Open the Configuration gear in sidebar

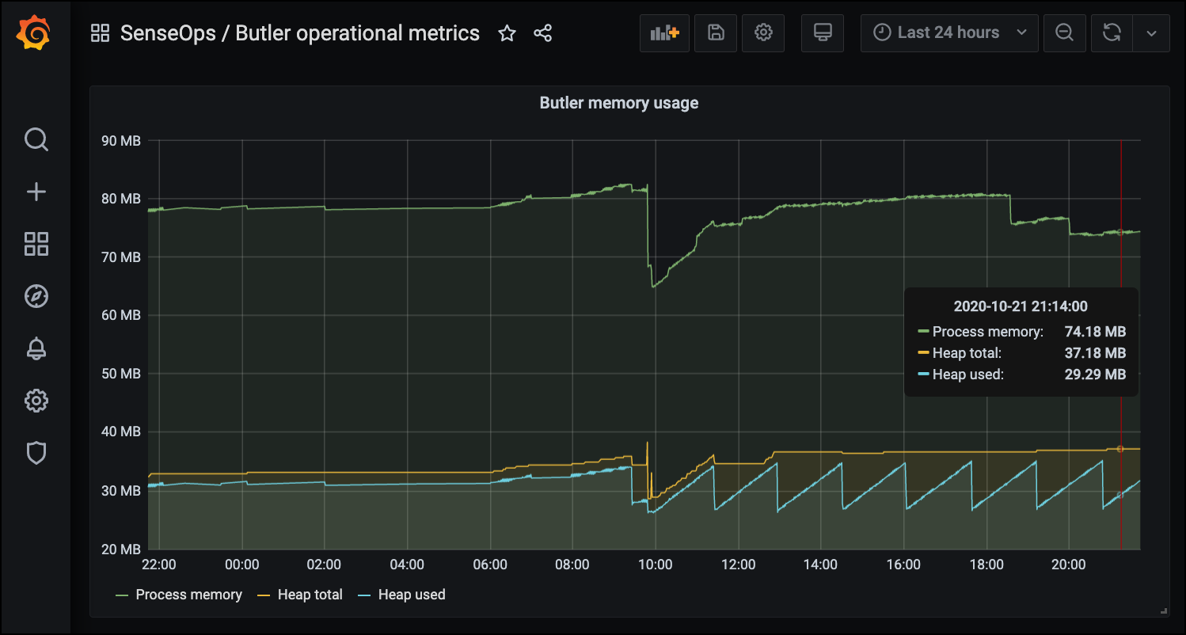[36, 401]
